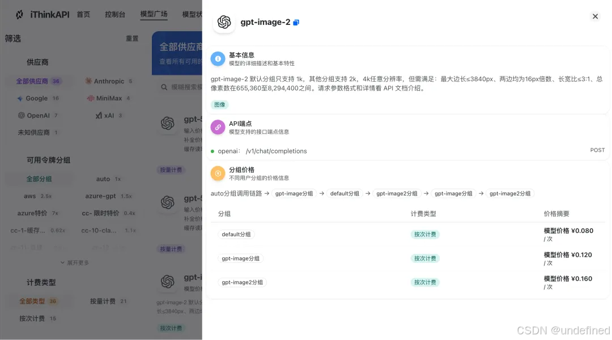Filter by OpenAI provider
Image resolution: width=612 pixels, height=340 pixels.
tap(38, 116)
